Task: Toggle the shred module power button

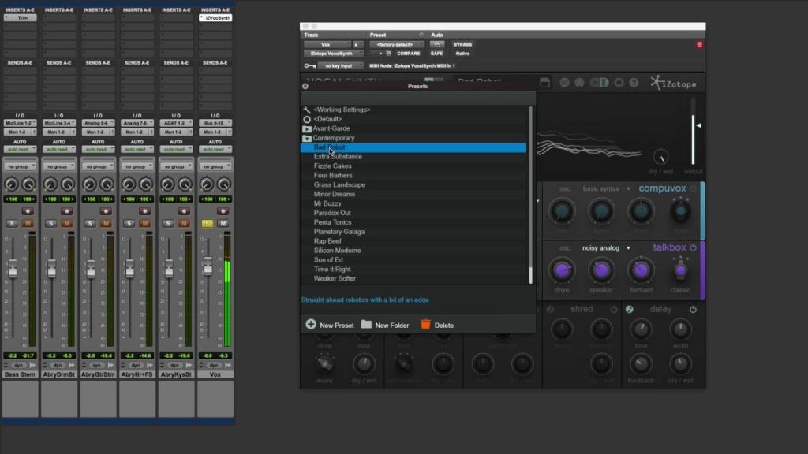Action: coord(614,309)
